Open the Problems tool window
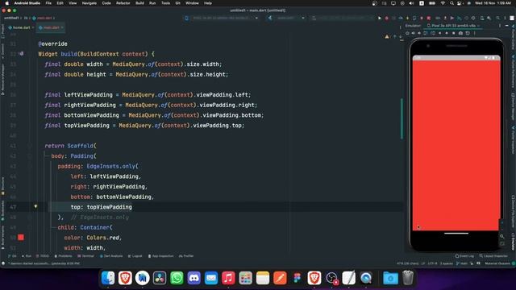 tap(63, 256)
